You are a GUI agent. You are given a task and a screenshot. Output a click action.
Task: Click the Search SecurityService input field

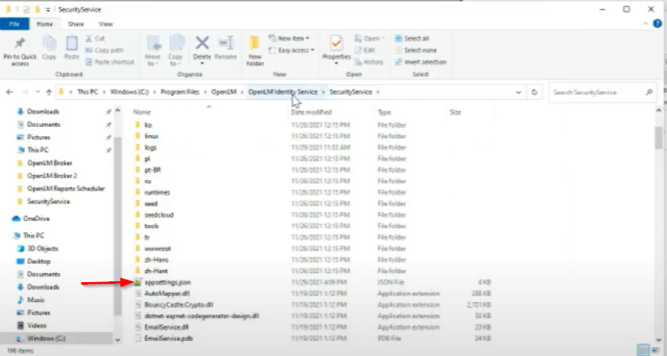click(x=598, y=91)
